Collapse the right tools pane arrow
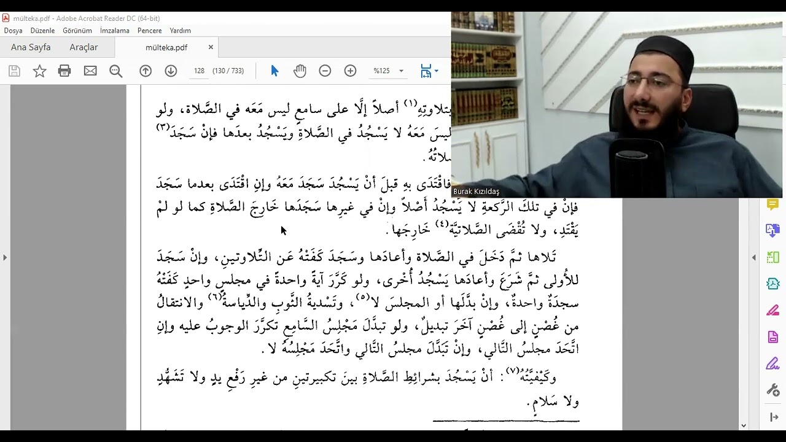Screen dimensions: 786x442 (x=755, y=257)
